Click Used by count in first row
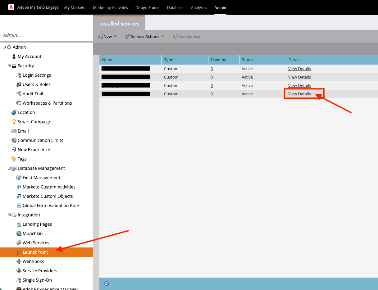The image size is (378, 290). pyautogui.click(x=212, y=69)
